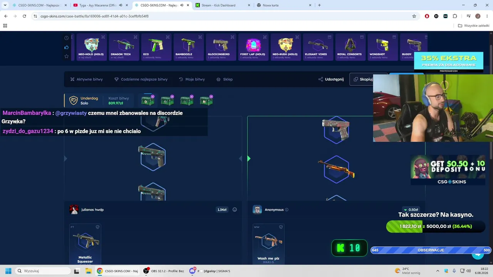This screenshot has height=277, width=493.
Task: Open the Chrome profile avatar
Action: tap(478, 16)
